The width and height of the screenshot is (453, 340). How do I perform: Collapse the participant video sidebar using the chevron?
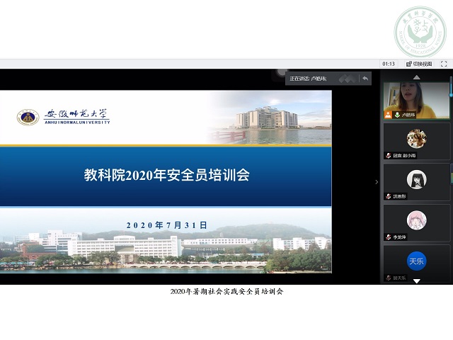[x=377, y=182]
